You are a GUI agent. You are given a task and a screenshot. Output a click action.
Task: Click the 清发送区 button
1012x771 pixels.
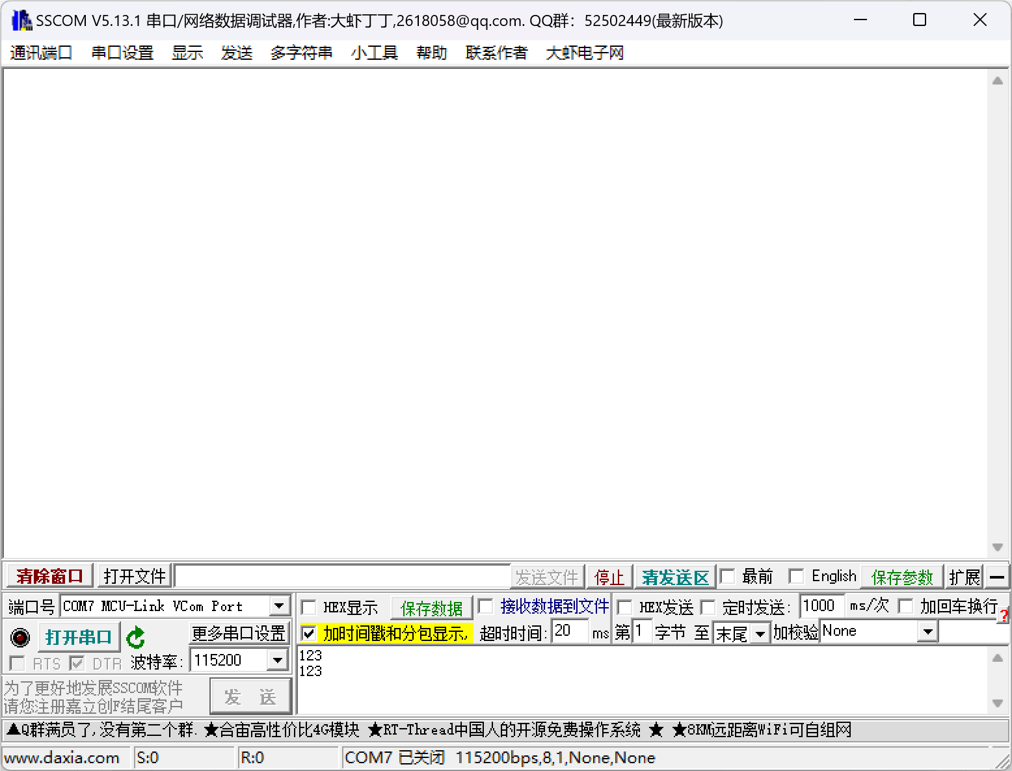[675, 577]
